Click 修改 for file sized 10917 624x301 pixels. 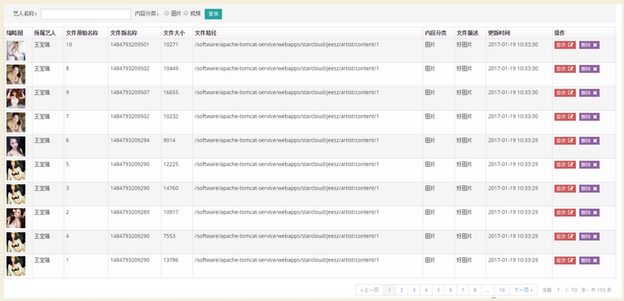coord(565,212)
